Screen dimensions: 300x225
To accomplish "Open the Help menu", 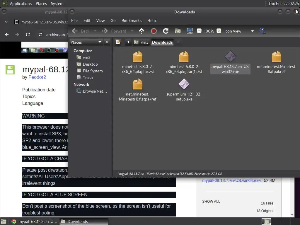I will click(x=151, y=21).
